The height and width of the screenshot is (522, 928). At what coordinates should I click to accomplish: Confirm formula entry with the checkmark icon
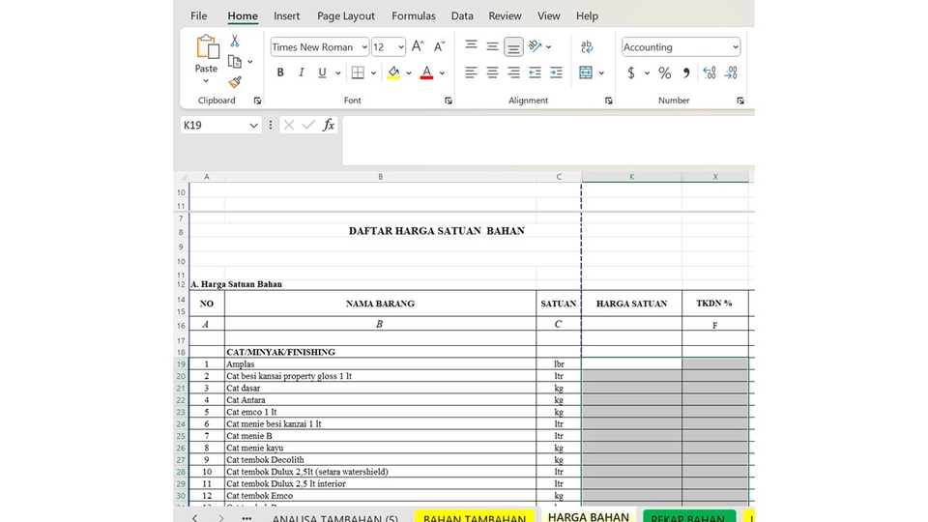(x=308, y=125)
